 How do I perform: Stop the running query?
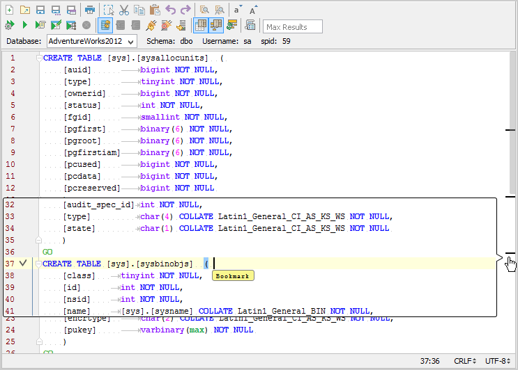[x=86, y=25]
